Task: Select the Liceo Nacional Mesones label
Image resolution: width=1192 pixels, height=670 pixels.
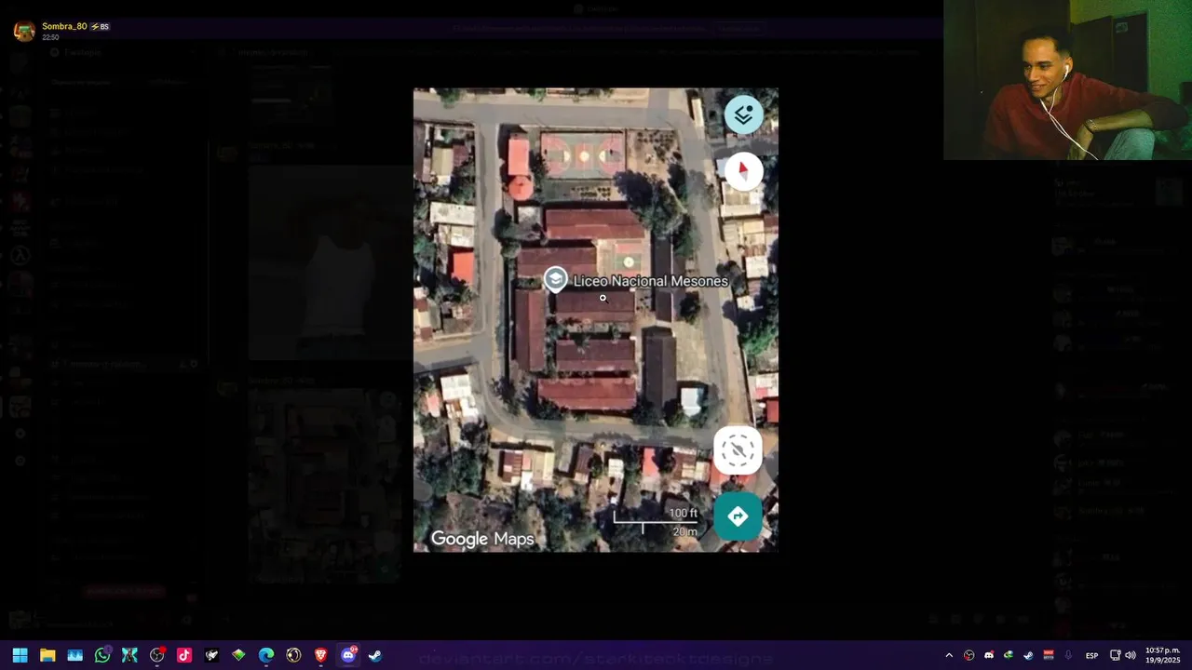Action: tap(650, 281)
